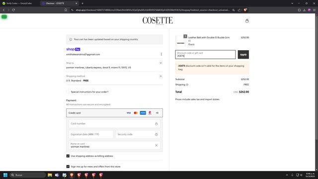
Task: Uncheck Use shipping address as billing address
Action: (x=68, y=156)
